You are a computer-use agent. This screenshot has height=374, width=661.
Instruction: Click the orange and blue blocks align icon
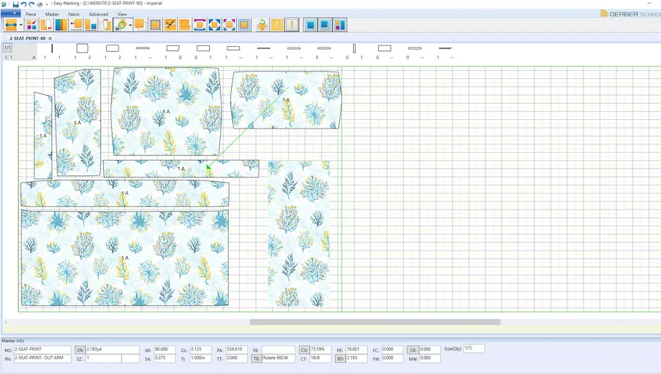[91, 25]
